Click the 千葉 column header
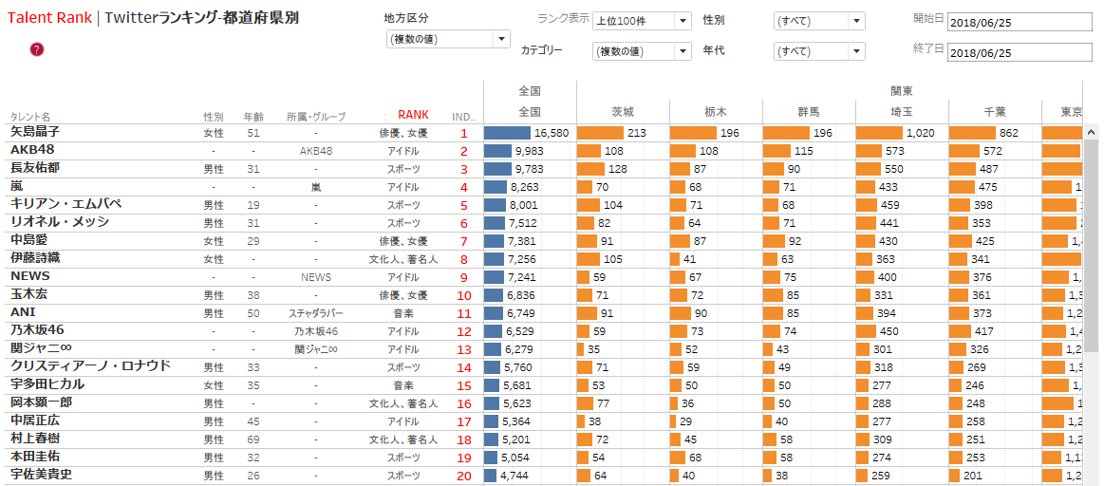Image resolution: width=1104 pixels, height=486 pixels. pos(995,111)
